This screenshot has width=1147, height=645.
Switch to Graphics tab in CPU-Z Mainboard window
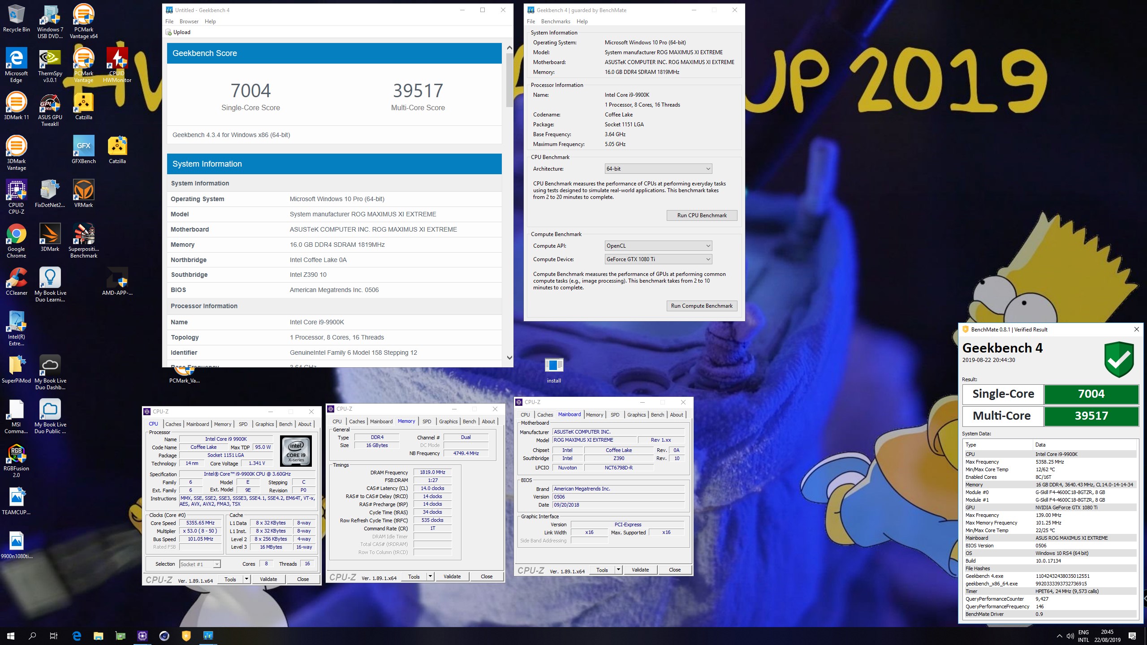[636, 415]
